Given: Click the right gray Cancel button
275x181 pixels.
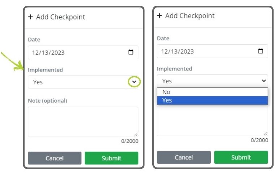Looking at the screenshot, I should pyautogui.click(x=184, y=157).
